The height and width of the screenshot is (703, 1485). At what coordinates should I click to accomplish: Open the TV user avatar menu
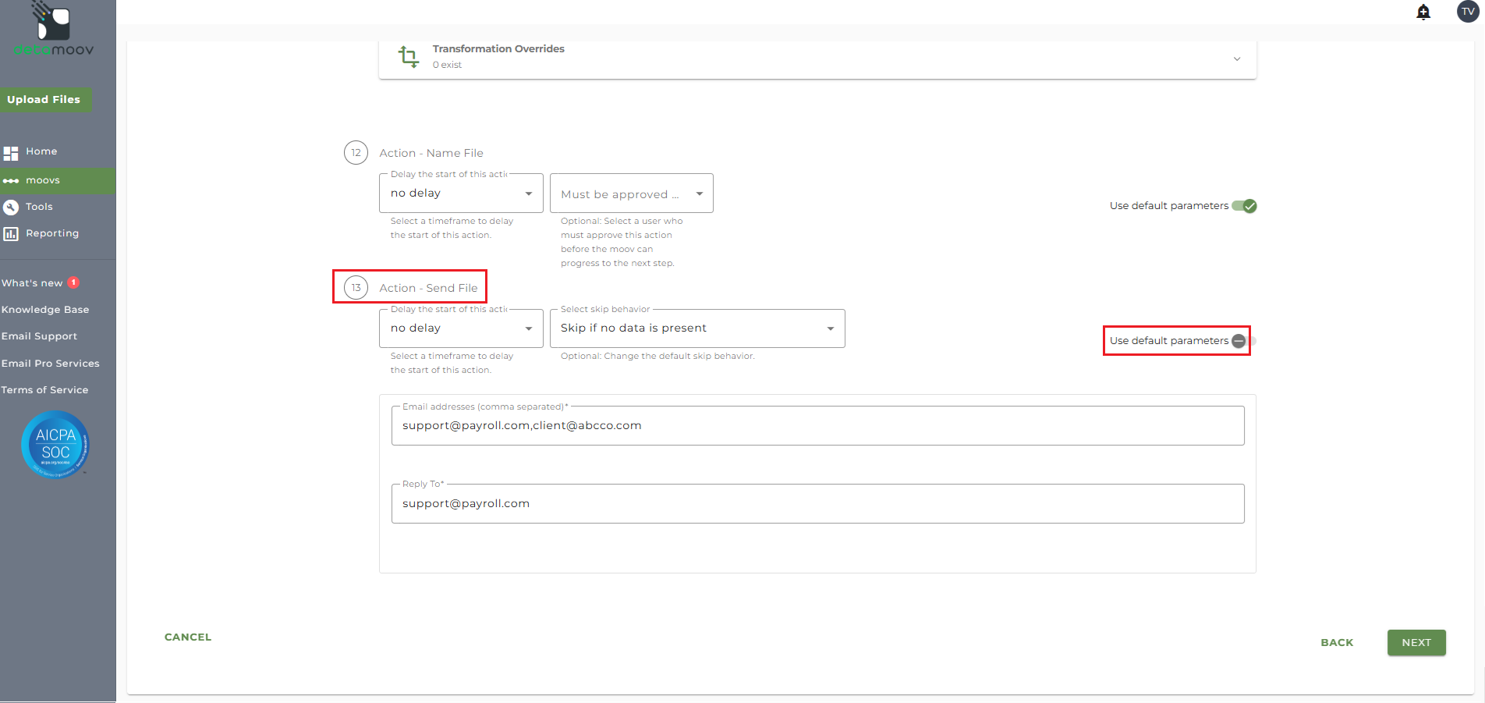(1467, 12)
